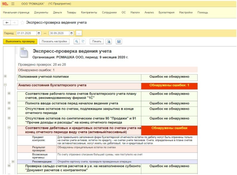Click the 'Показать настройки' button
This screenshot has height=175, width=237.
click(55, 42)
